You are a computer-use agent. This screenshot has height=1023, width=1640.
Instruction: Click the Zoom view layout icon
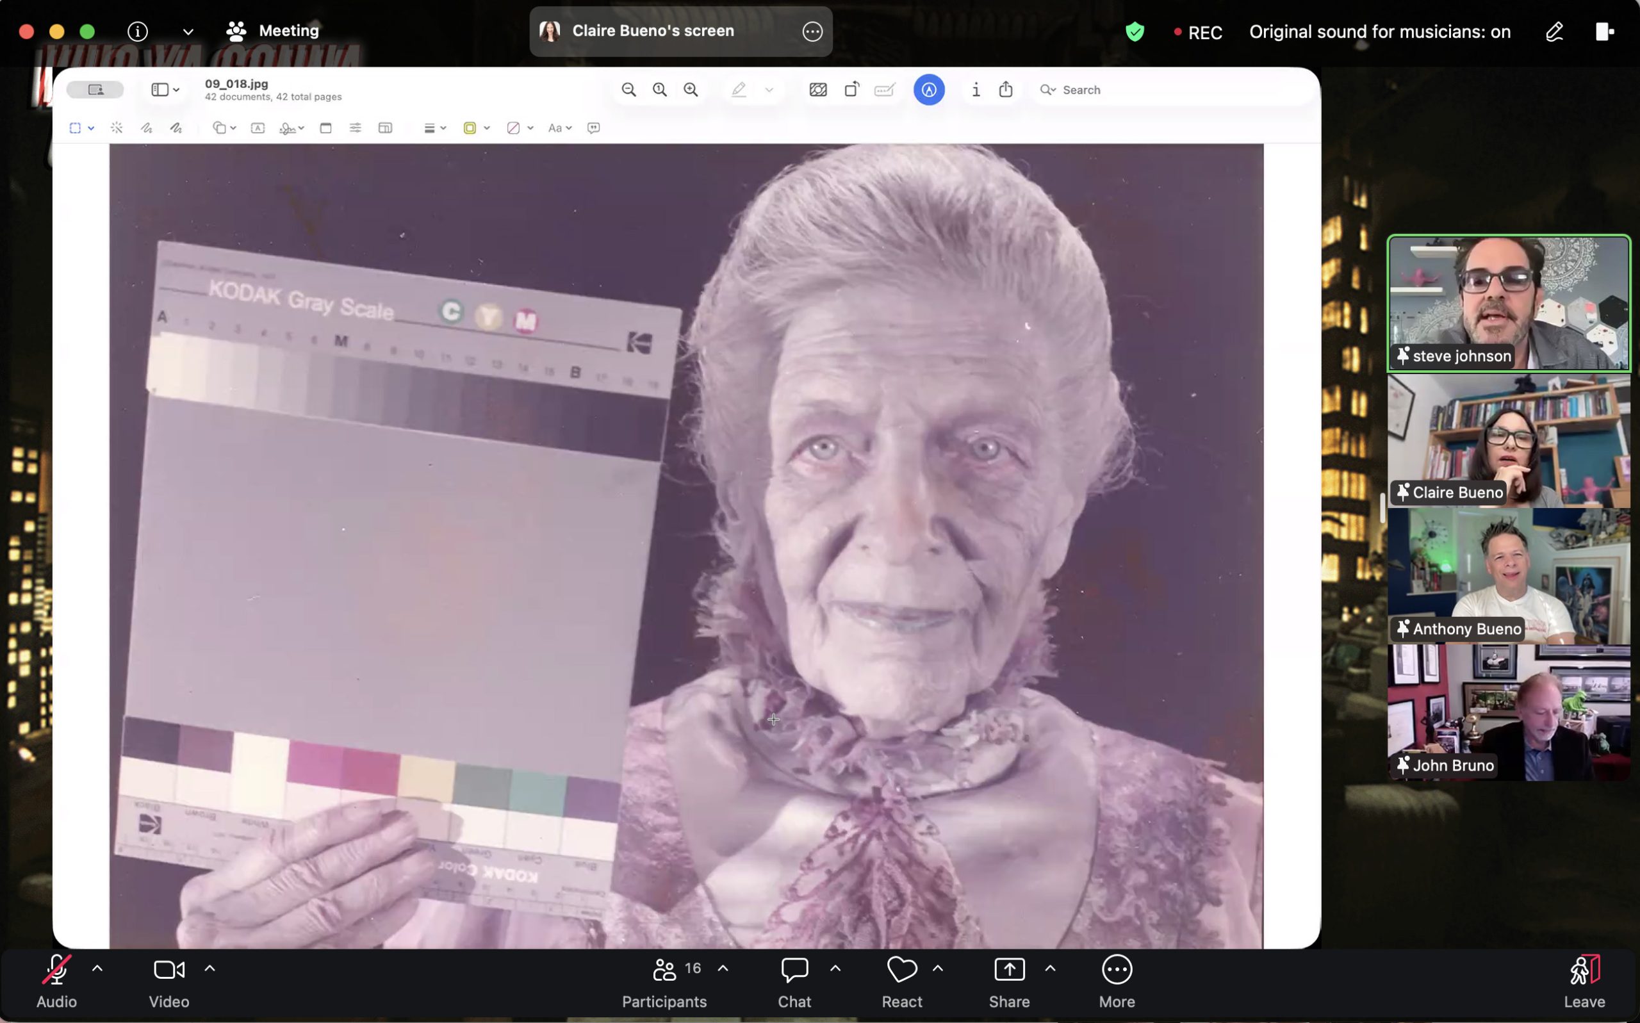[x=1605, y=31]
